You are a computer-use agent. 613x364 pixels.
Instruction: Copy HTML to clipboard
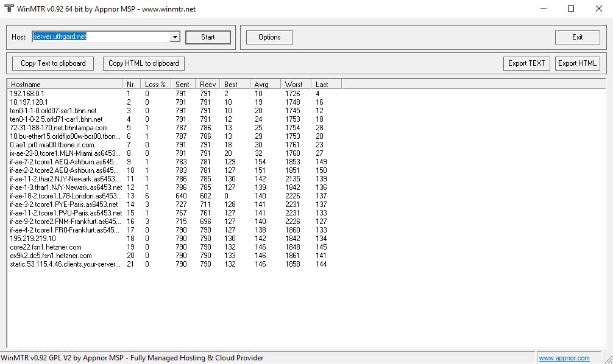point(144,63)
